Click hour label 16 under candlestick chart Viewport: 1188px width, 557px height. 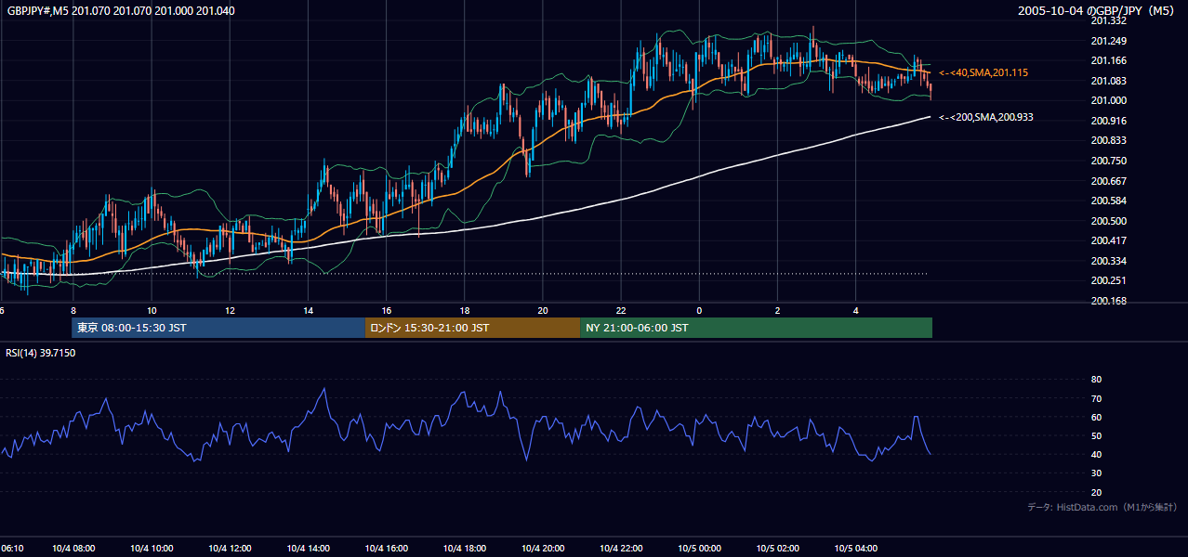click(387, 310)
